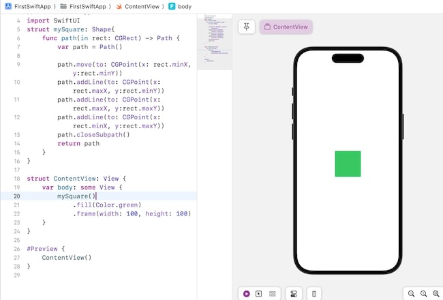Open the preview device picker

[314, 293]
